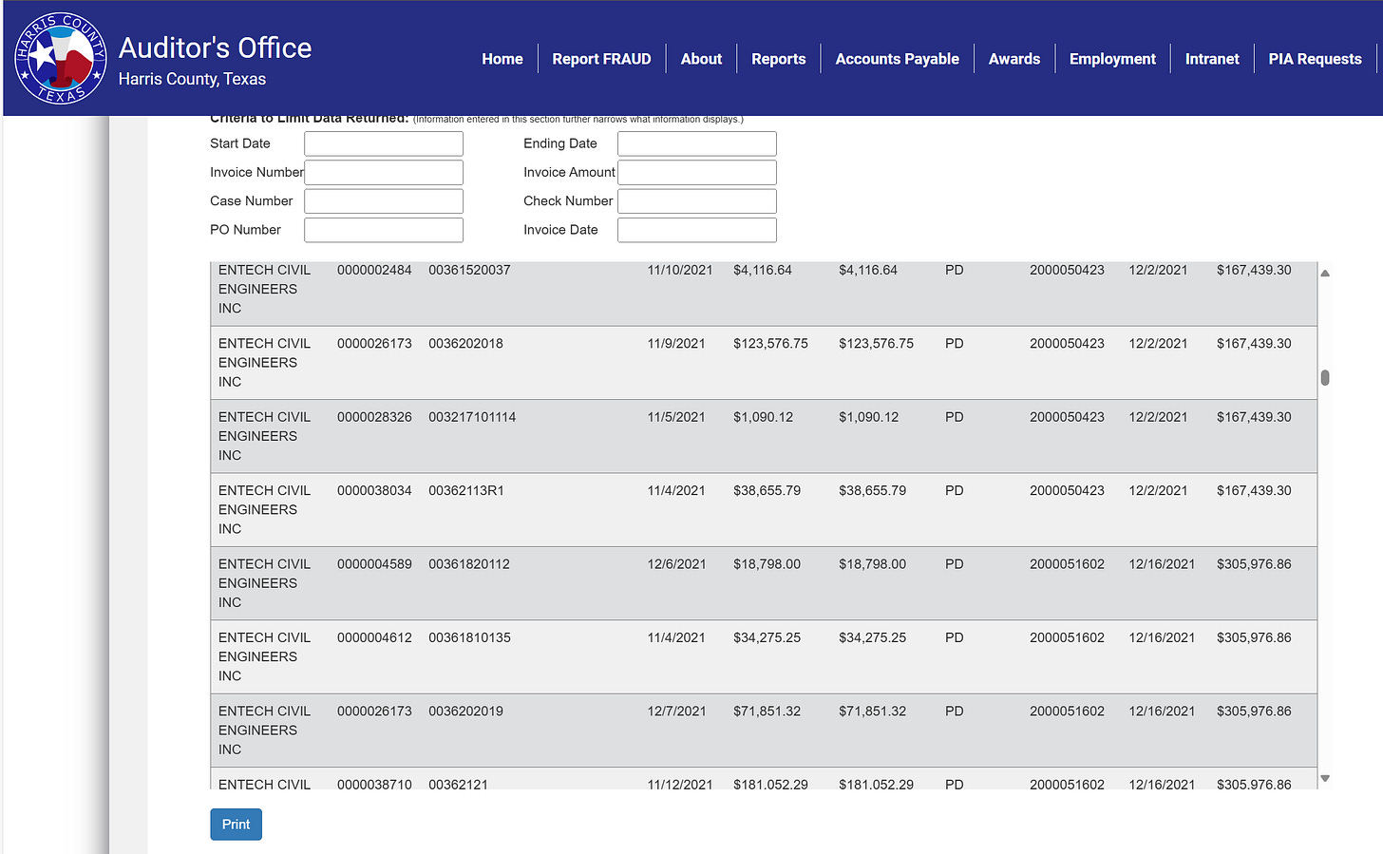The height and width of the screenshot is (854, 1383).
Task: Click first $1,090.12 amount cell
Action: pyautogui.click(x=763, y=417)
